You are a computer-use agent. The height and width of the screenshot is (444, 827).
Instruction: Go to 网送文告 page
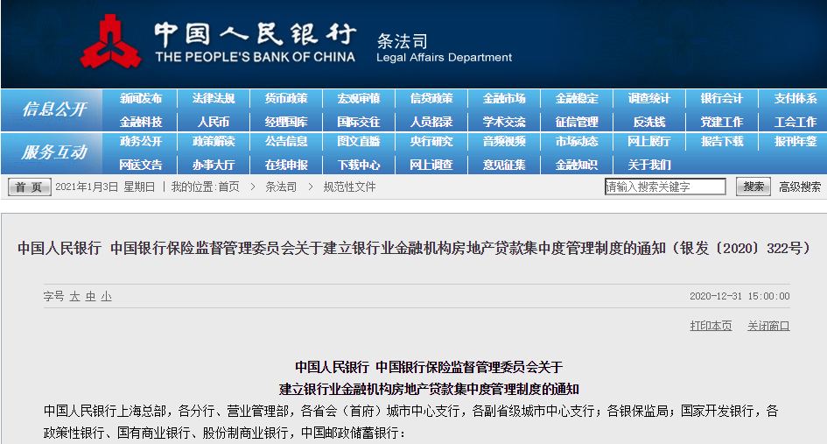[141, 165]
